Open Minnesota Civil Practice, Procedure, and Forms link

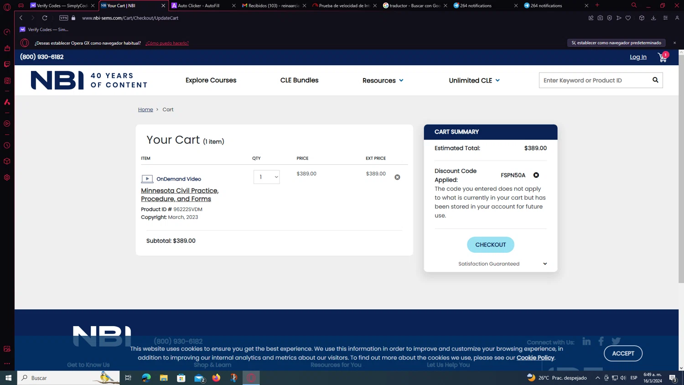click(180, 195)
